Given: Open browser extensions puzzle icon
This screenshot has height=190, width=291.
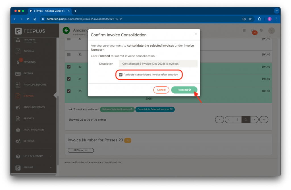Looking at the screenshot, I should (x=259, y=19).
